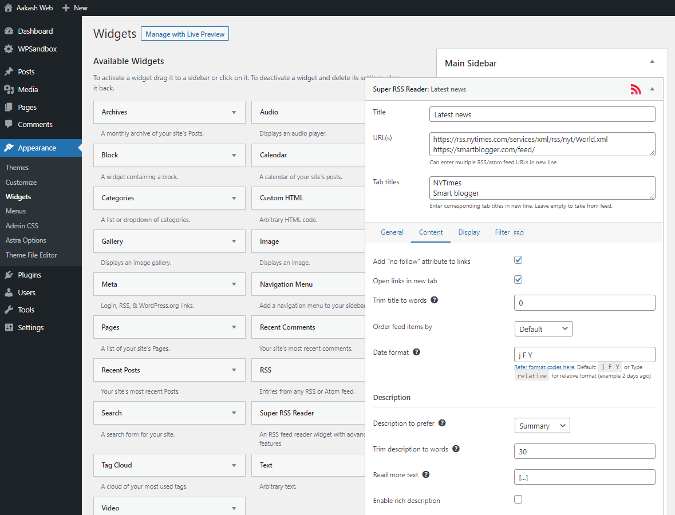Enable rich description

pyautogui.click(x=518, y=499)
